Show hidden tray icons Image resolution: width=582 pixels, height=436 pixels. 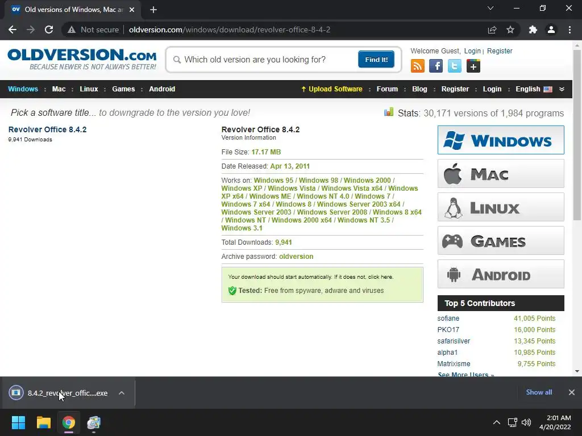click(x=496, y=422)
